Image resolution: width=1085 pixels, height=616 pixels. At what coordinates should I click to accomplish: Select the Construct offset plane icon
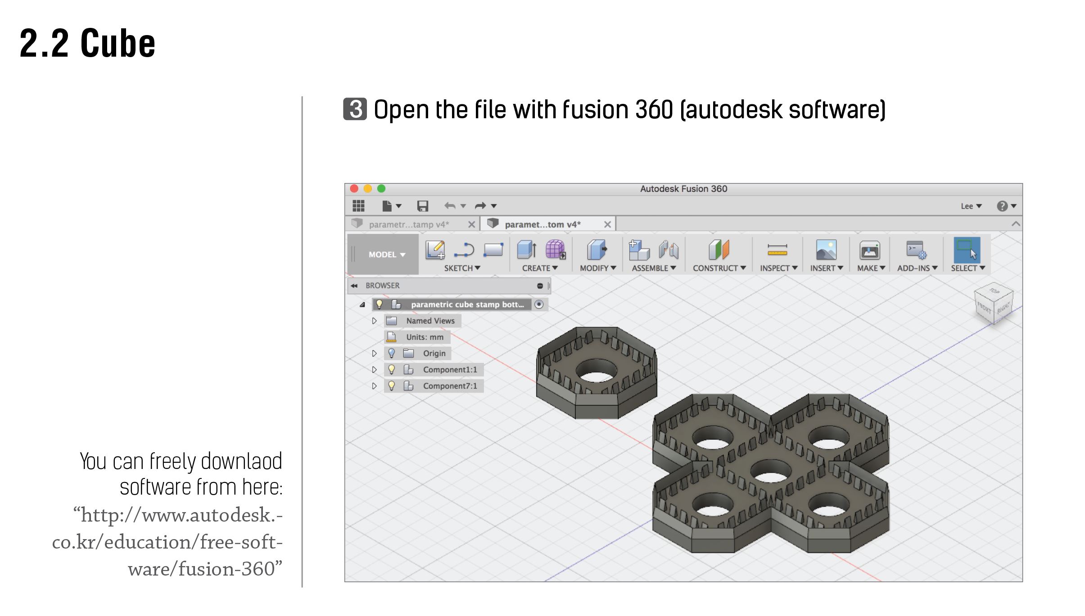(x=719, y=250)
